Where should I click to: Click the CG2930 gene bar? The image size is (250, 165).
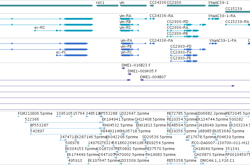[x=187, y=6]
